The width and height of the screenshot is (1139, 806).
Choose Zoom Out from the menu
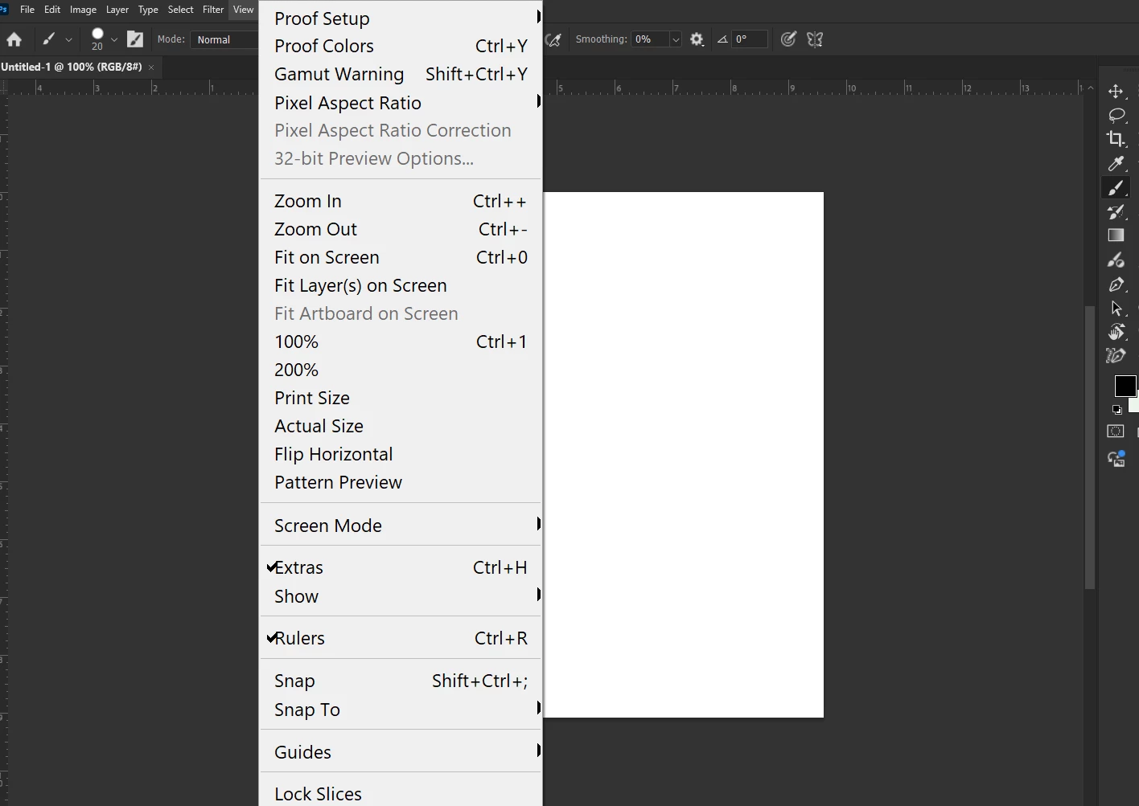point(401,229)
